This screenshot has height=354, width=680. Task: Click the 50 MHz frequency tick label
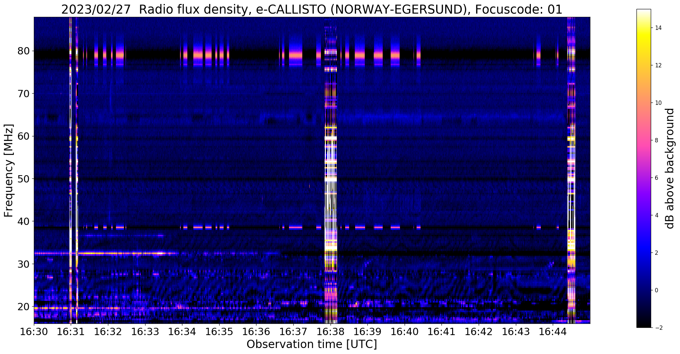tap(23, 179)
